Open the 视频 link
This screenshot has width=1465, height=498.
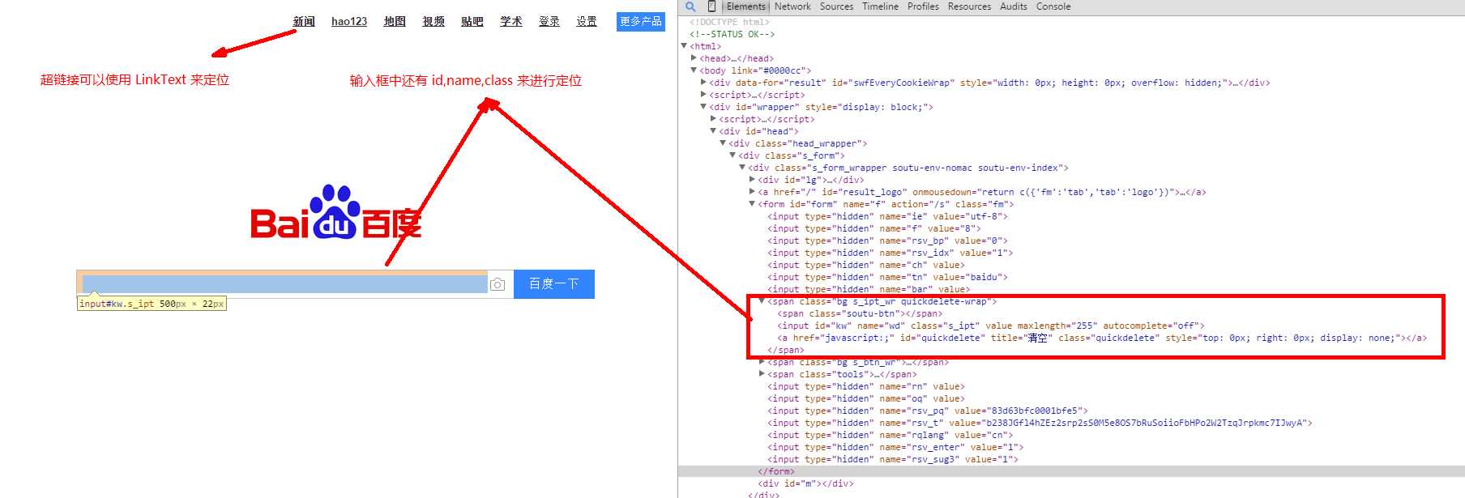(434, 22)
